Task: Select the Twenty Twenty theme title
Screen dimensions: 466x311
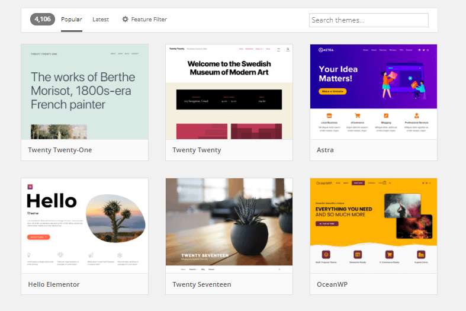Action: (197, 150)
